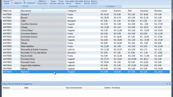Click the Nuovo Valore button
This screenshot has height=97, width=173.
point(6,2)
